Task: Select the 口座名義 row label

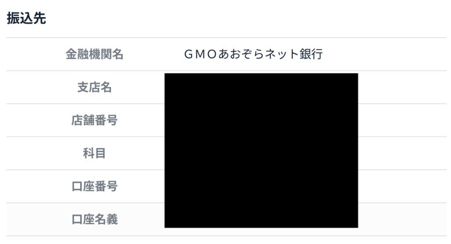Action: click(94, 219)
